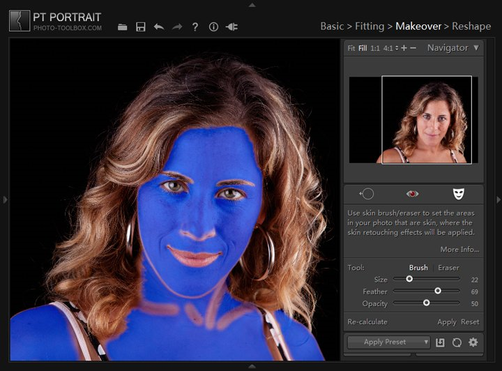Screen dimensions: 502x371
Task: Open the More Info link
Action: click(x=459, y=250)
